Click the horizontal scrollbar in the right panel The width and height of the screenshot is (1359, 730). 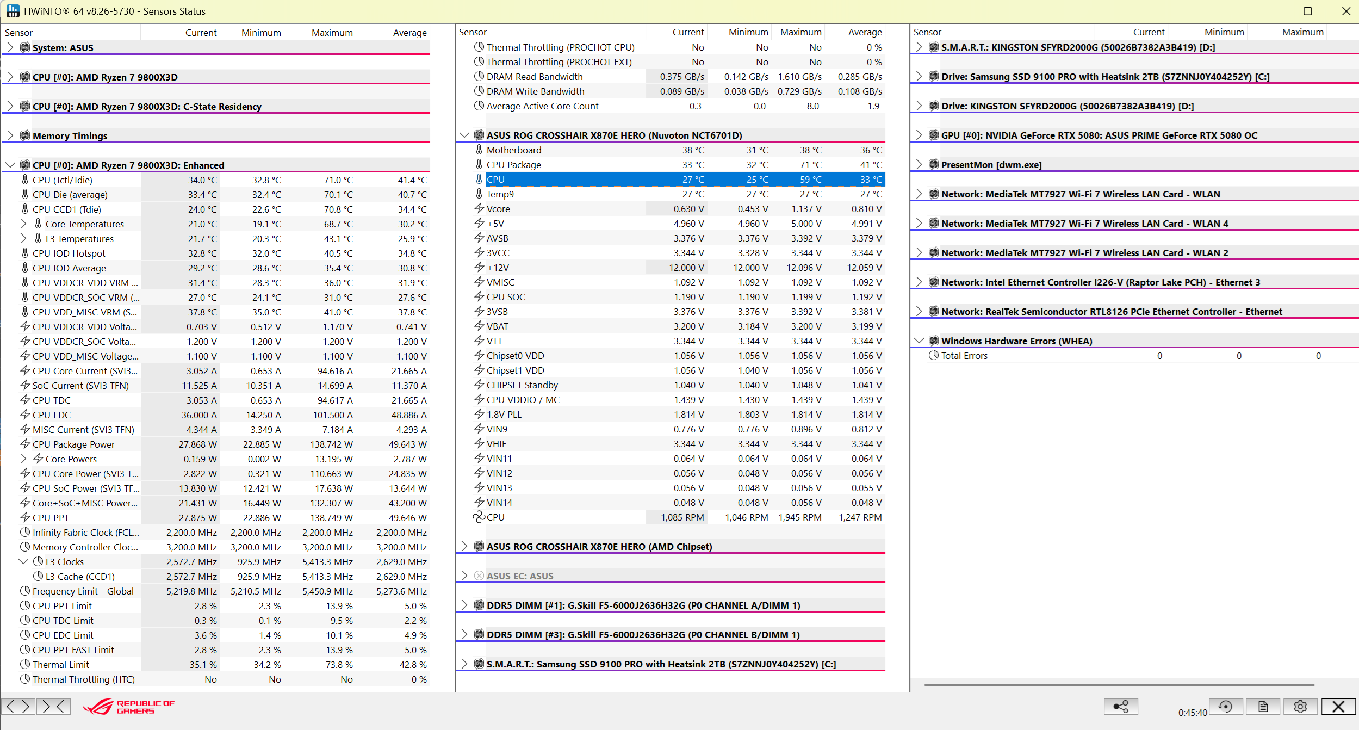coord(1119,685)
